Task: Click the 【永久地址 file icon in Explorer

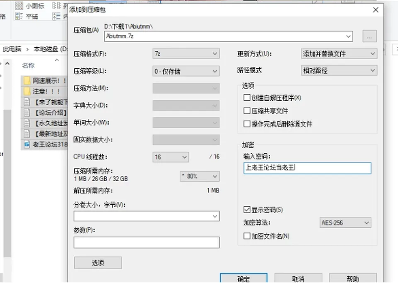Action: click(x=27, y=123)
